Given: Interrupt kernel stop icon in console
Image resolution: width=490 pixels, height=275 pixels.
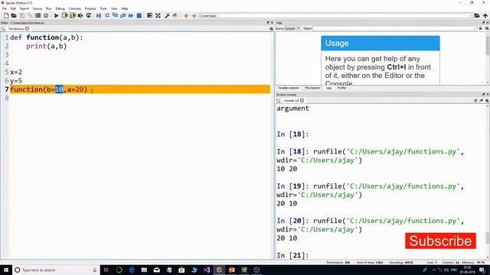Looking at the screenshot, I should (475, 101).
